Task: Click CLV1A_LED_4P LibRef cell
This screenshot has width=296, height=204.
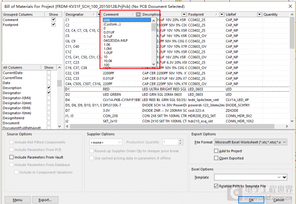Action: pos(244,100)
